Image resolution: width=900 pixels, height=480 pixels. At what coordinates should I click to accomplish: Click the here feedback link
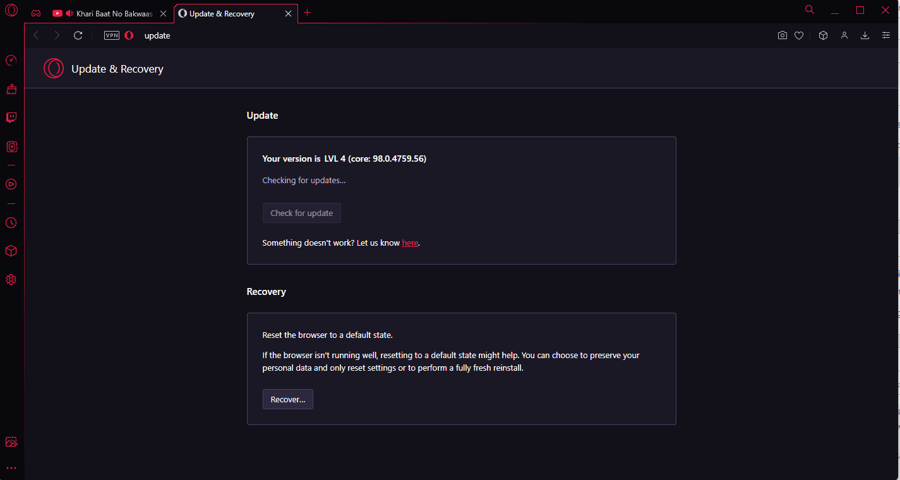(x=410, y=243)
